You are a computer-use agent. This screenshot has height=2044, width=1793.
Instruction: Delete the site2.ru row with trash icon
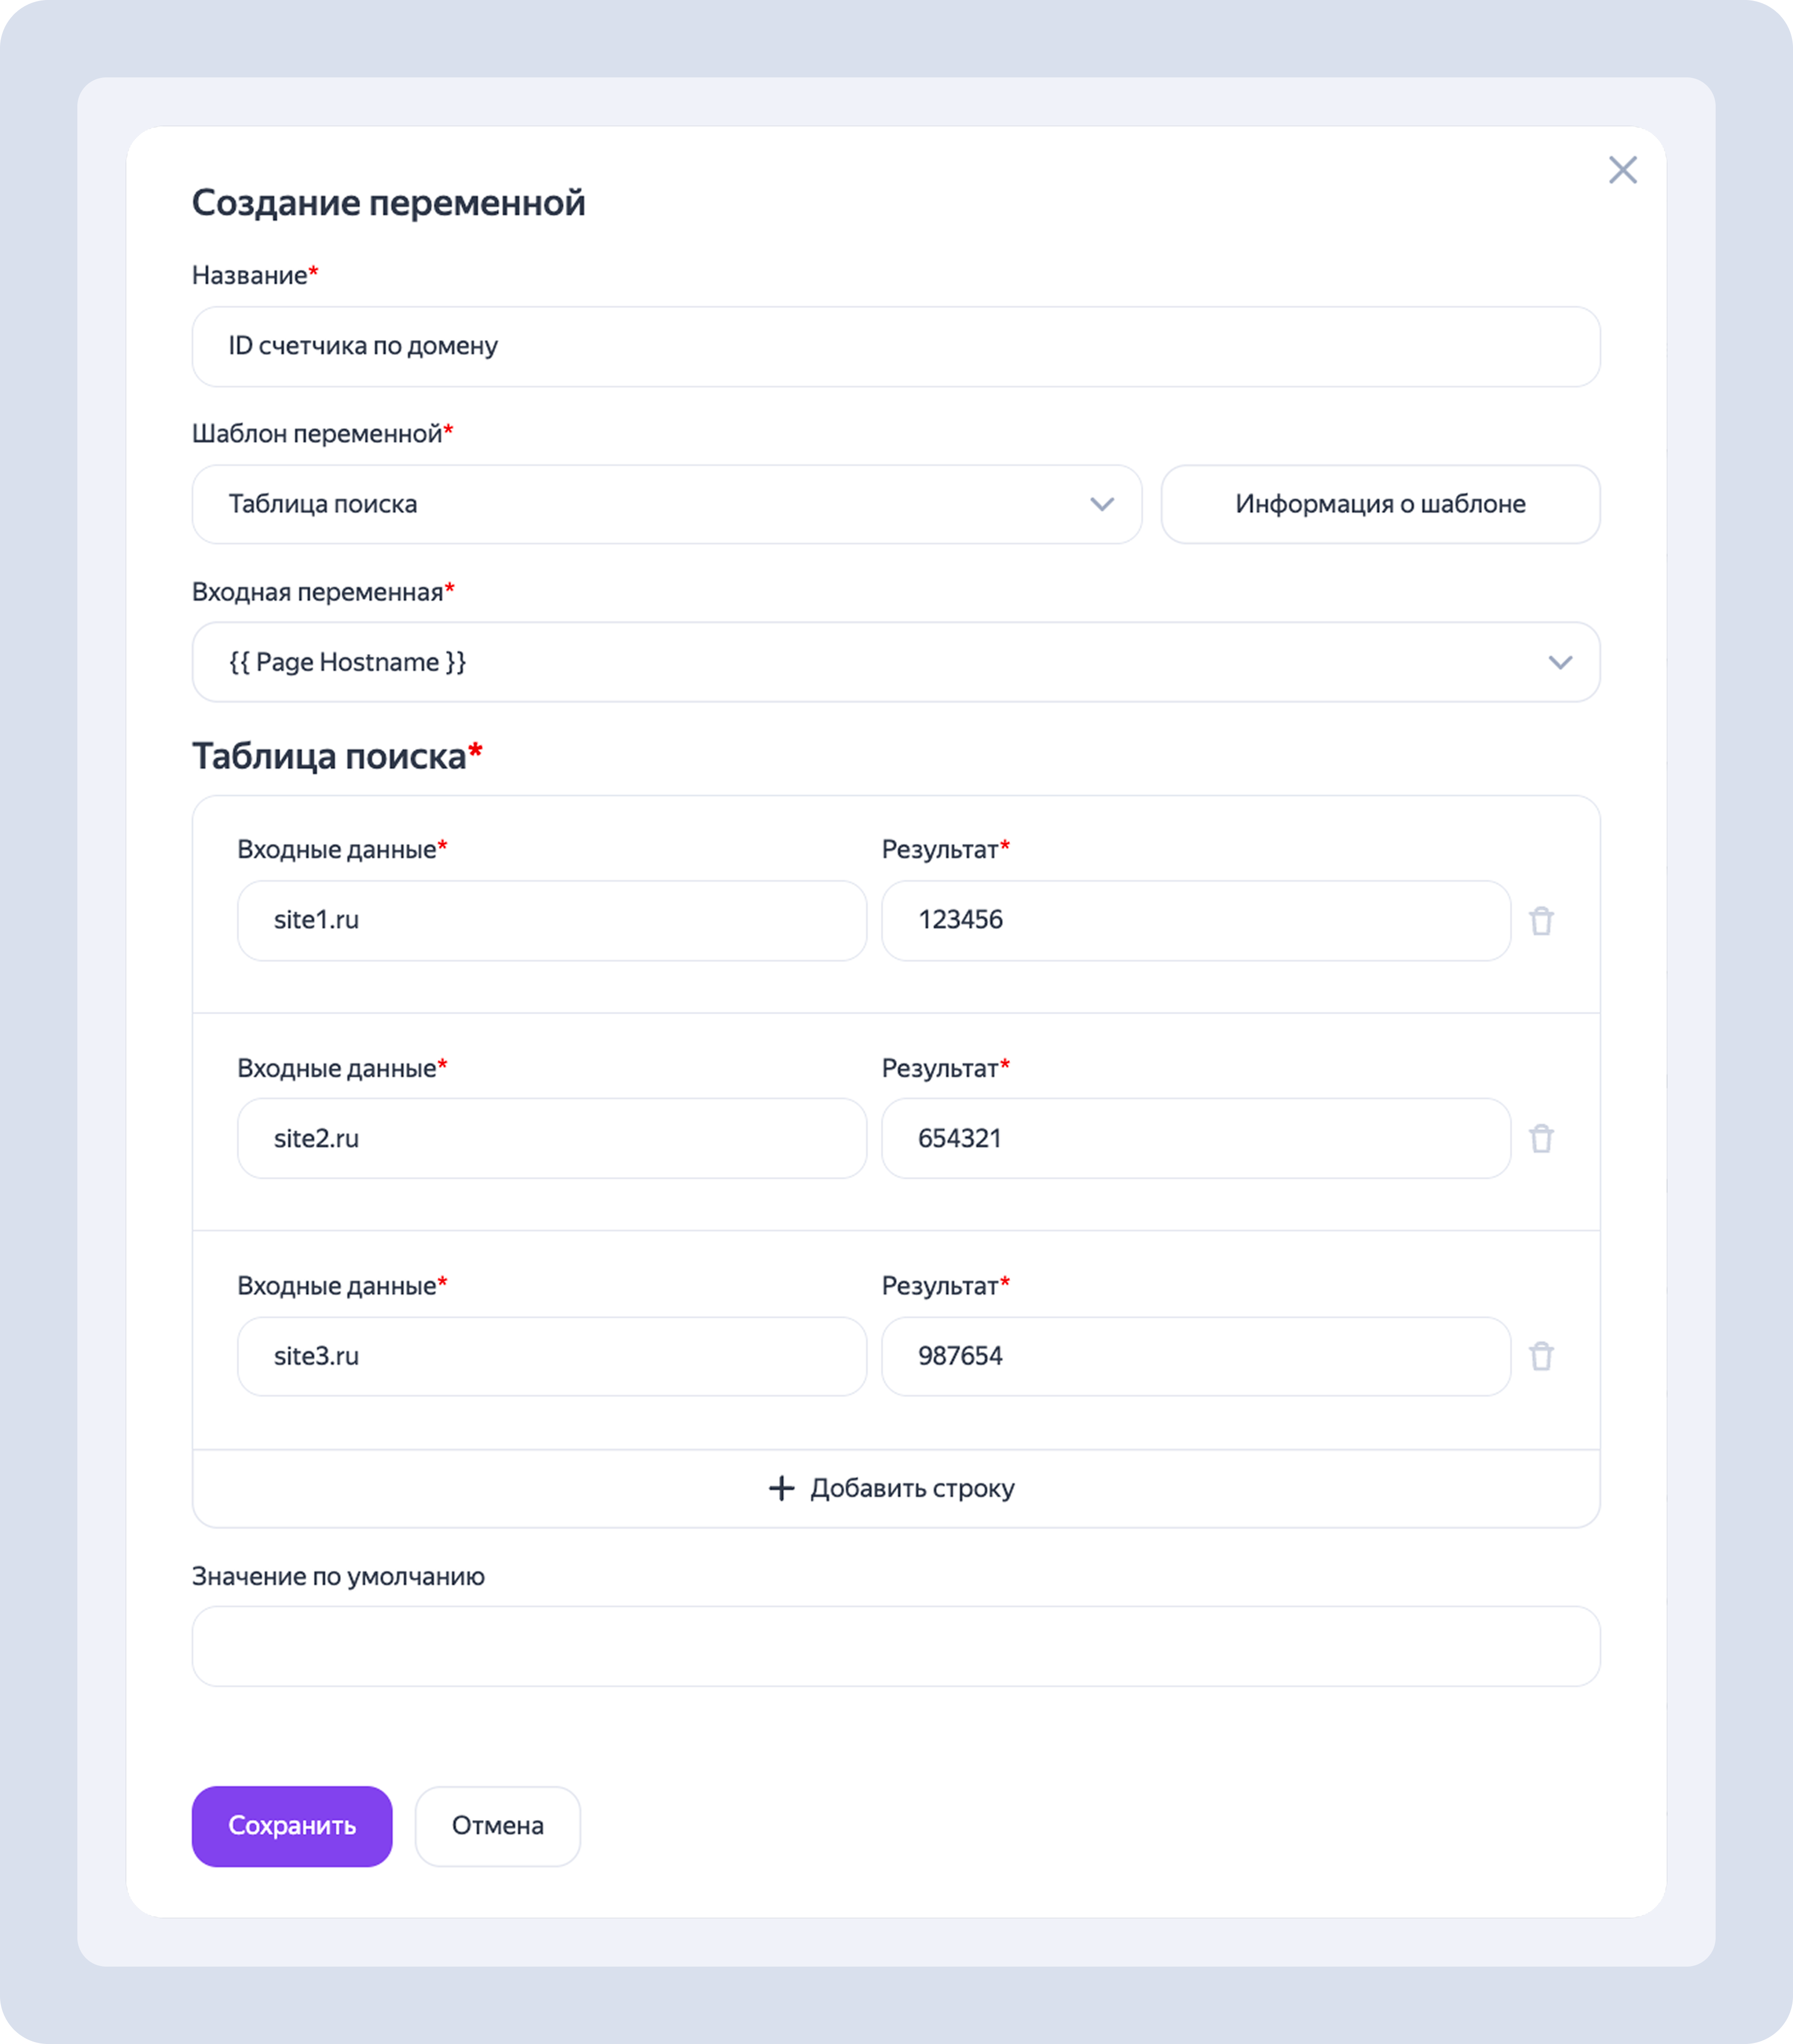point(1541,1139)
